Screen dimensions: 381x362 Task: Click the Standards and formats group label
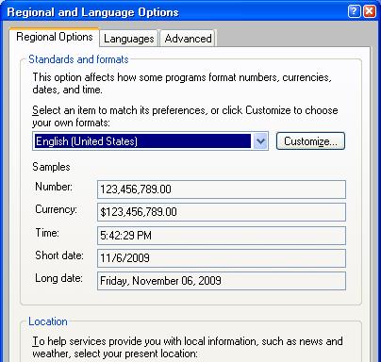78,59
